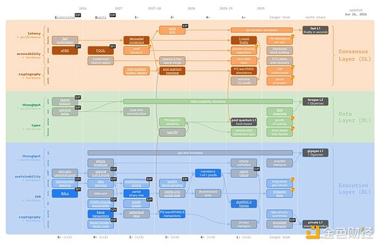Open the decoupled consensus link

click(x=136, y=40)
